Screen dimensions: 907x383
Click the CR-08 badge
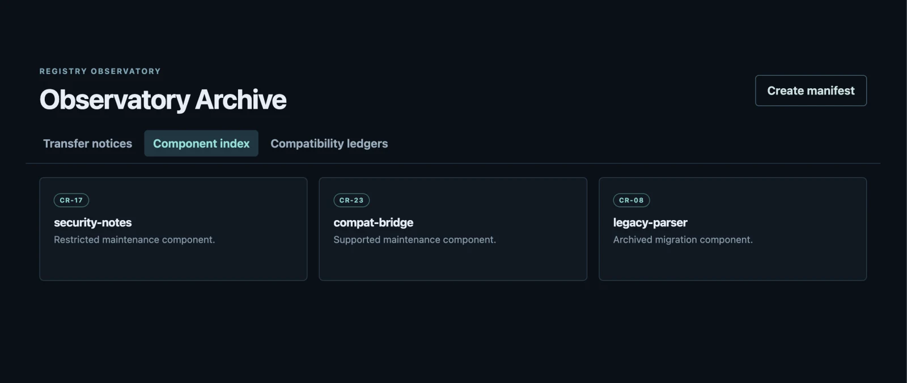631,200
